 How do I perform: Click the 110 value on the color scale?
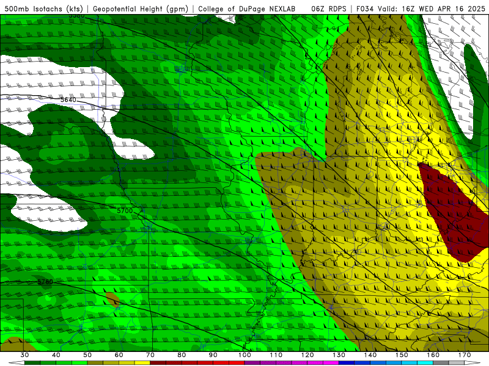(276, 355)
